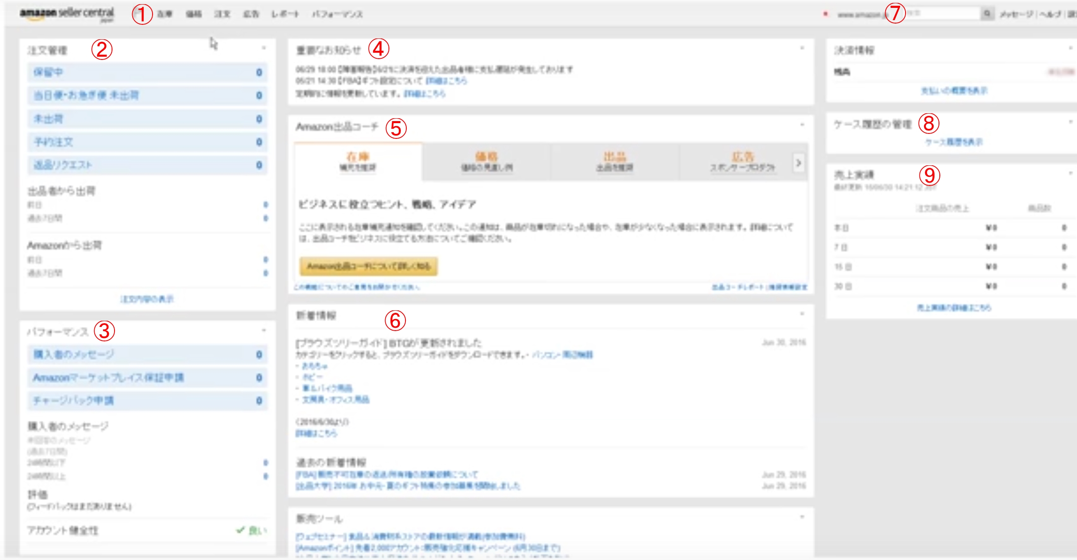Open the 価格 top navigation menu
This screenshot has width=1077, height=560.
tap(193, 14)
